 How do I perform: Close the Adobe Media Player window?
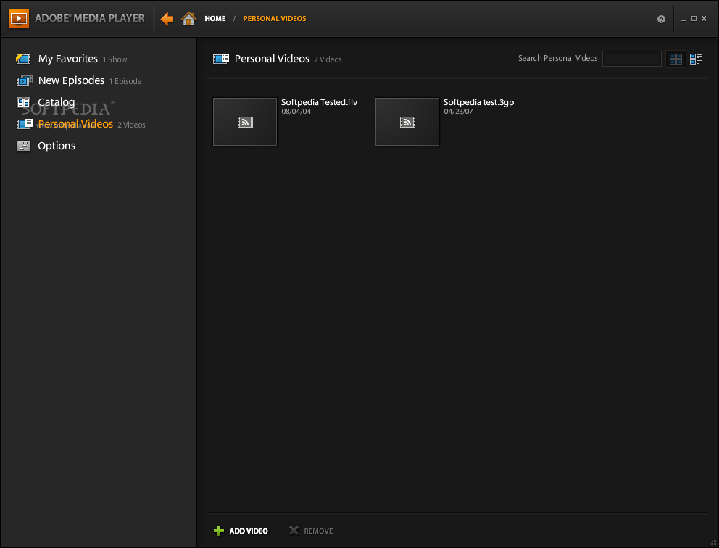[705, 18]
